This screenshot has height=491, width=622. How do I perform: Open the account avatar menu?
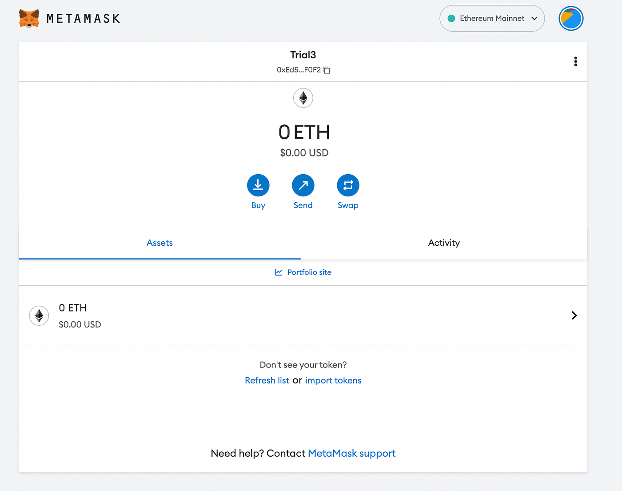(x=571, y=18)
